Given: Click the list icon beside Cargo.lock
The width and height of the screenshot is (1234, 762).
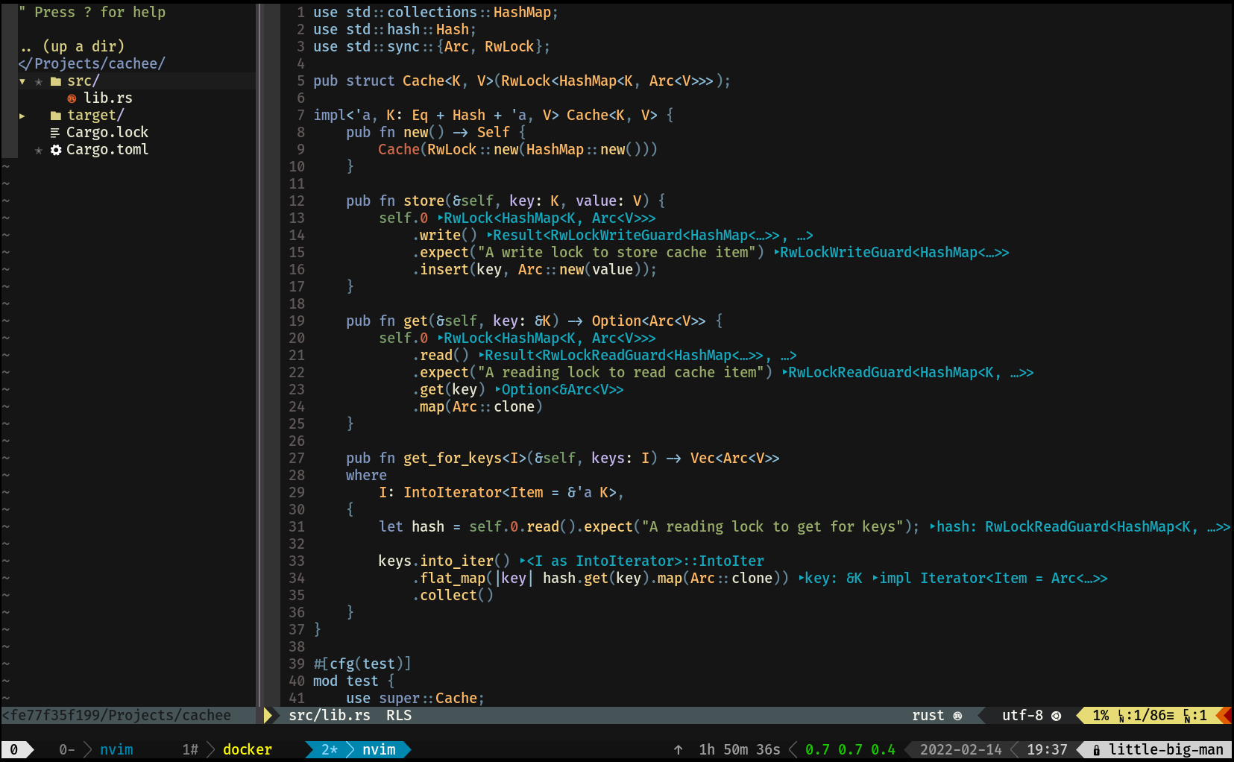Looking at the screenshot, I should (x=54, y=132).
